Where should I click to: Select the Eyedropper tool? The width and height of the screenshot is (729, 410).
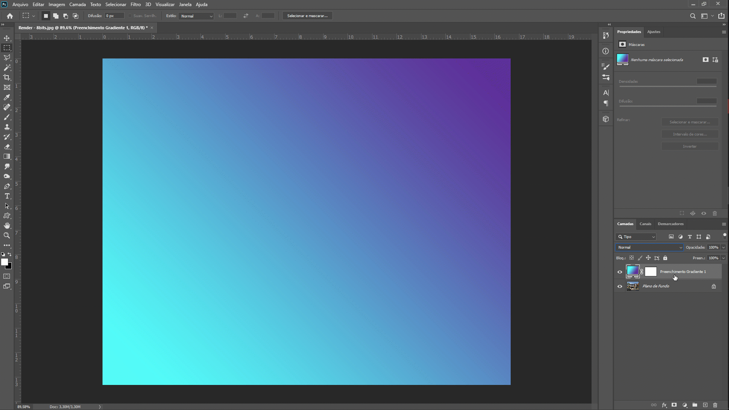tap(7, 97)
